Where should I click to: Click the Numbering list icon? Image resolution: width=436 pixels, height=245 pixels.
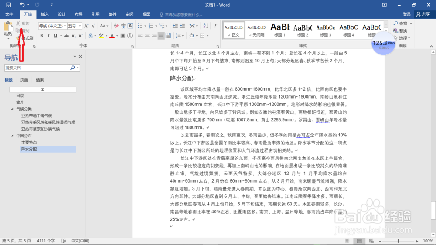(151, 26)
